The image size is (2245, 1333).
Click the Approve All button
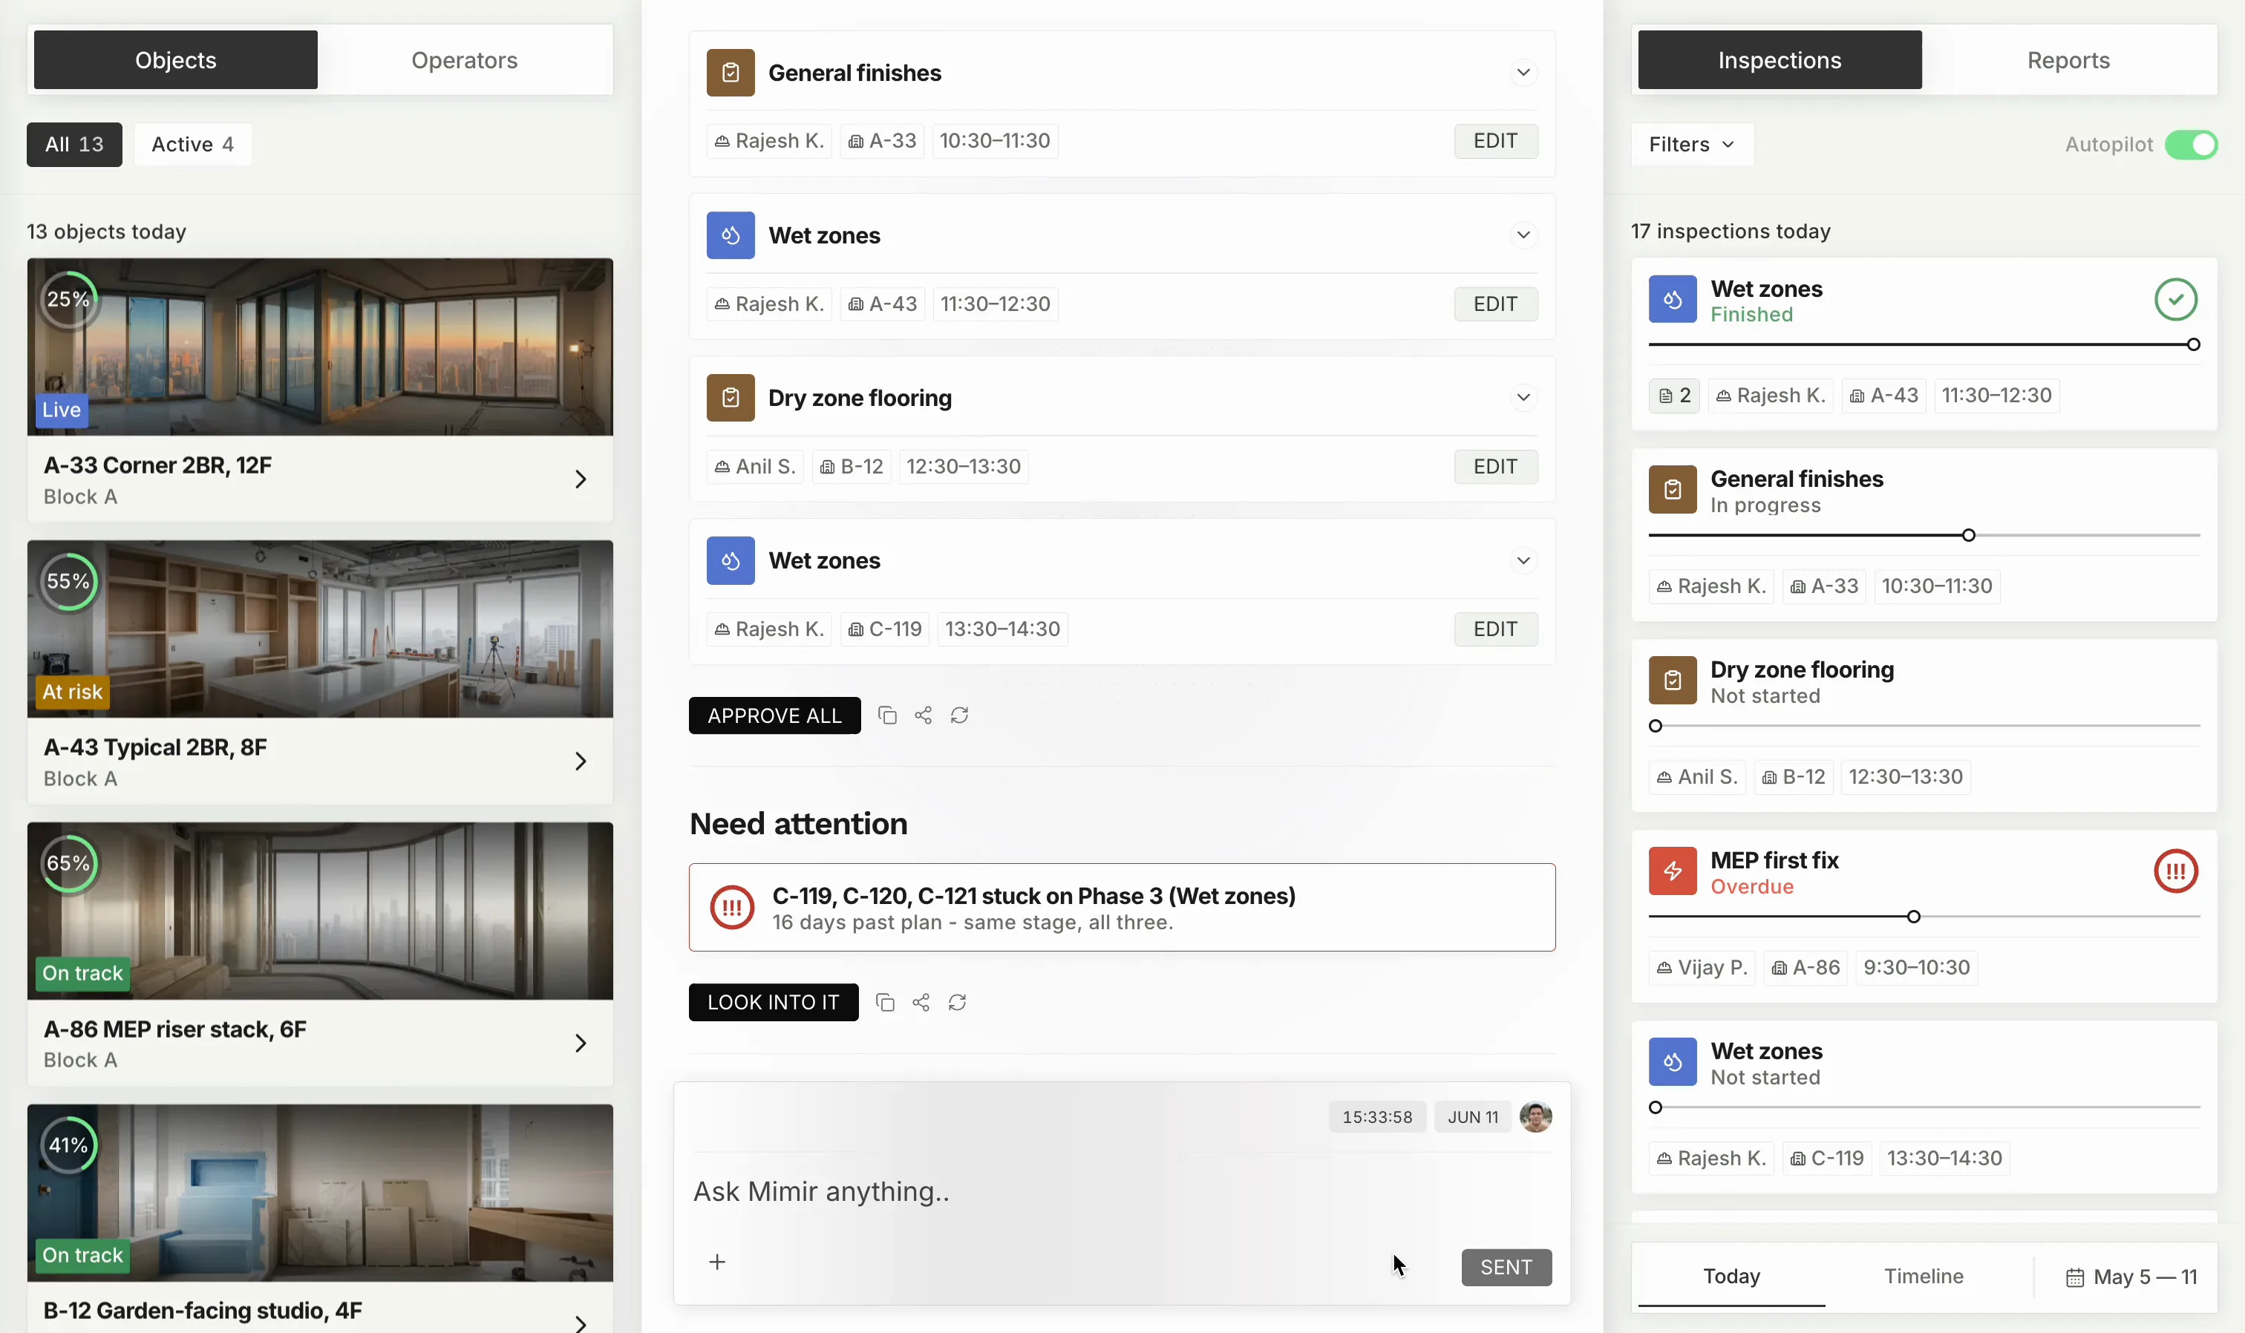point(774,716)
